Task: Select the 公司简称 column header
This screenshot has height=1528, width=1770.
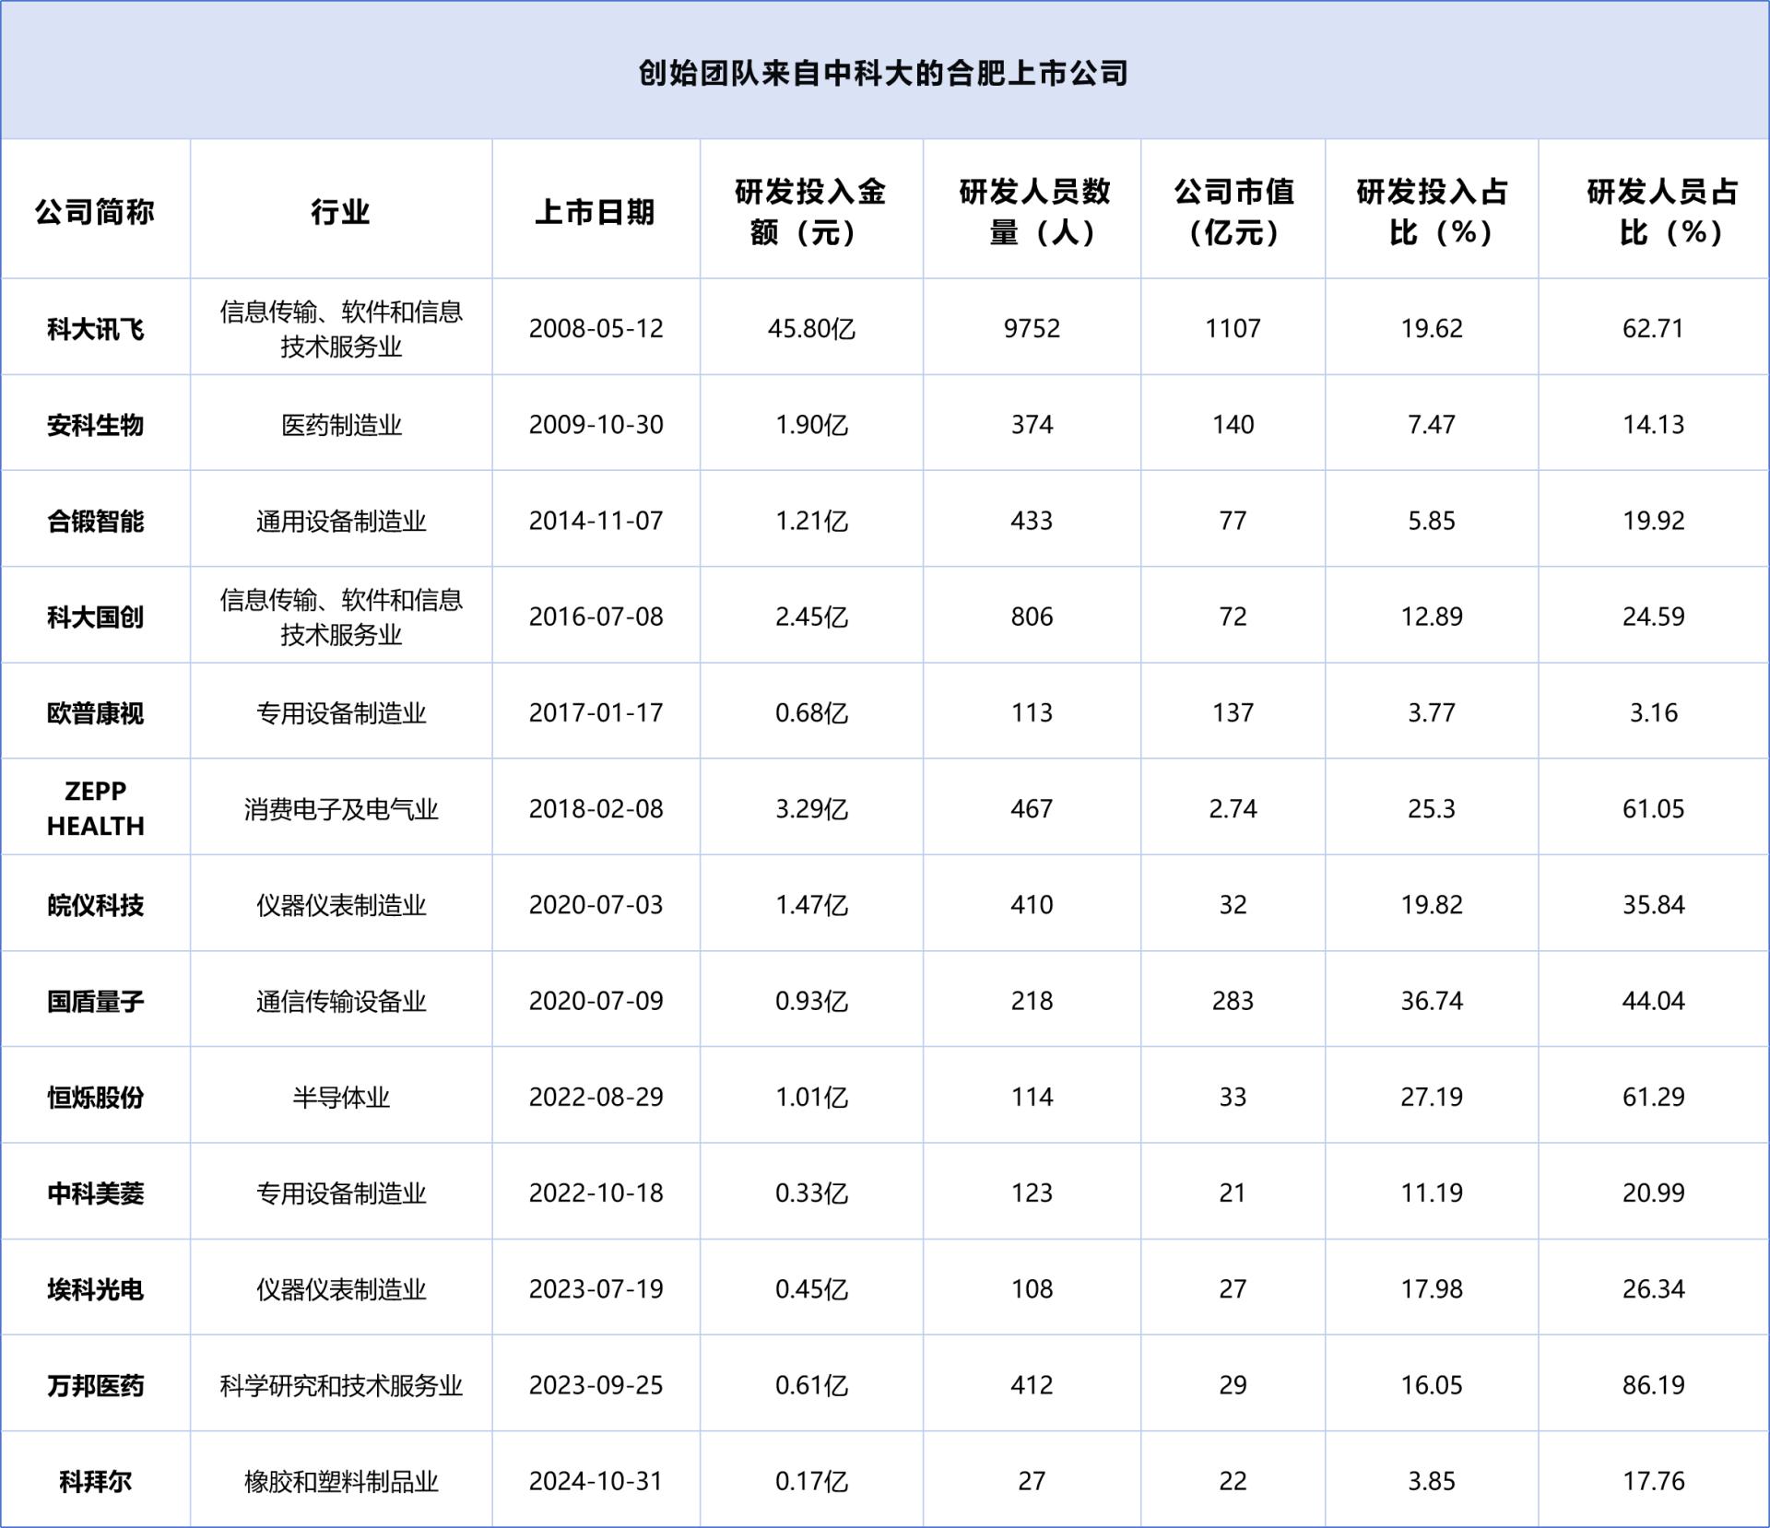Action: (x=95, y=212)
